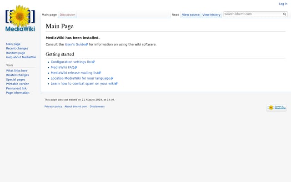Open the Main page tab

[49, 15]
